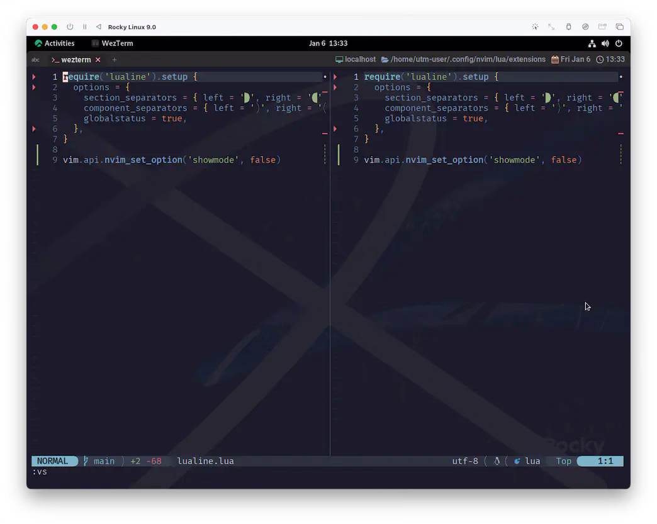Click the :vs command line text
Viewport: 657px width, 524px height.
40,472
